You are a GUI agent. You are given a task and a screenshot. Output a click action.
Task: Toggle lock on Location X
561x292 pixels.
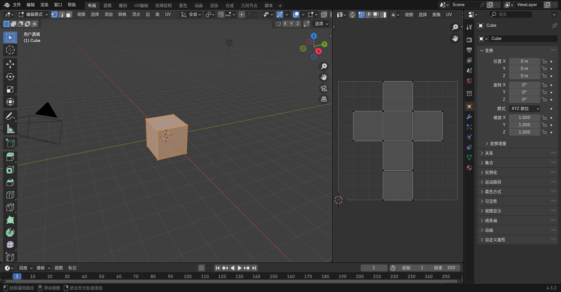click(x=544, y=62)
